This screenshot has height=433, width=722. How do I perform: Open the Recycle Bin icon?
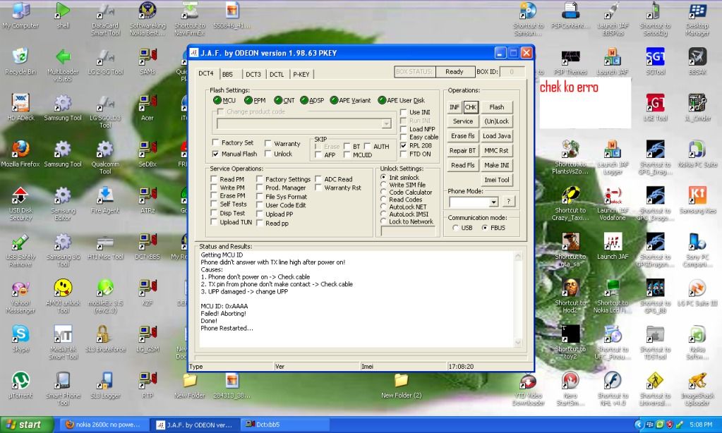click(x=20, y=62)
